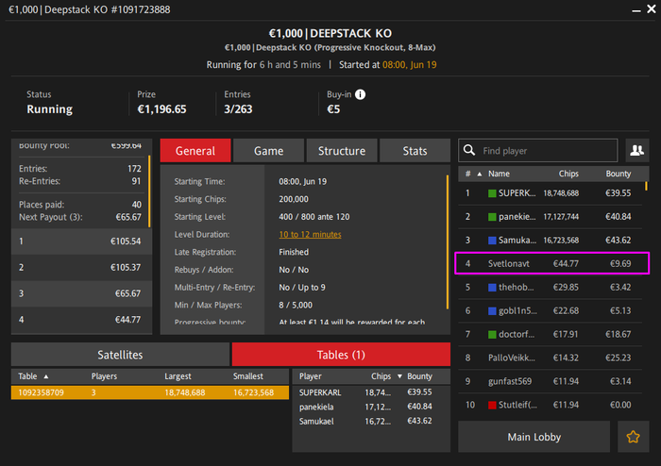Image resolution: width=661 pixels, height=466 pixels.
Task: Sort table players by Chips column
Action: (381, 376)
